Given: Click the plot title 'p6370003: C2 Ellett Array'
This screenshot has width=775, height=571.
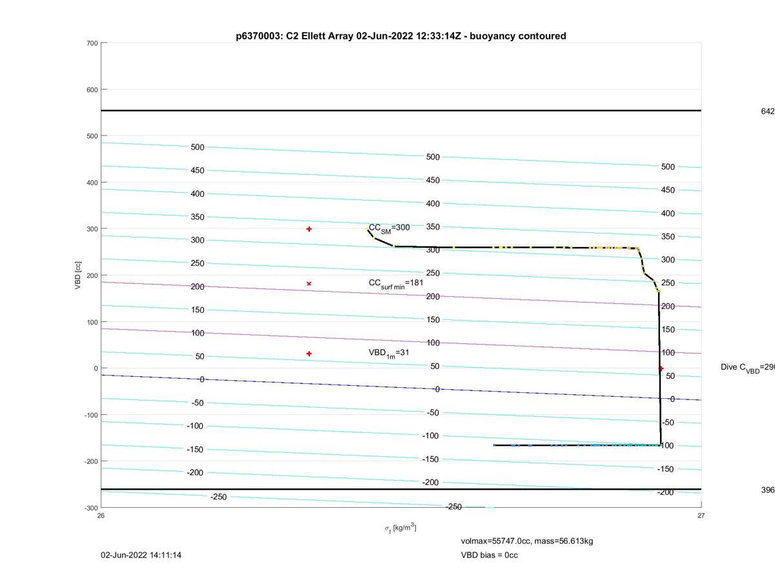Looking at the screenshot, I should [401, 36].
